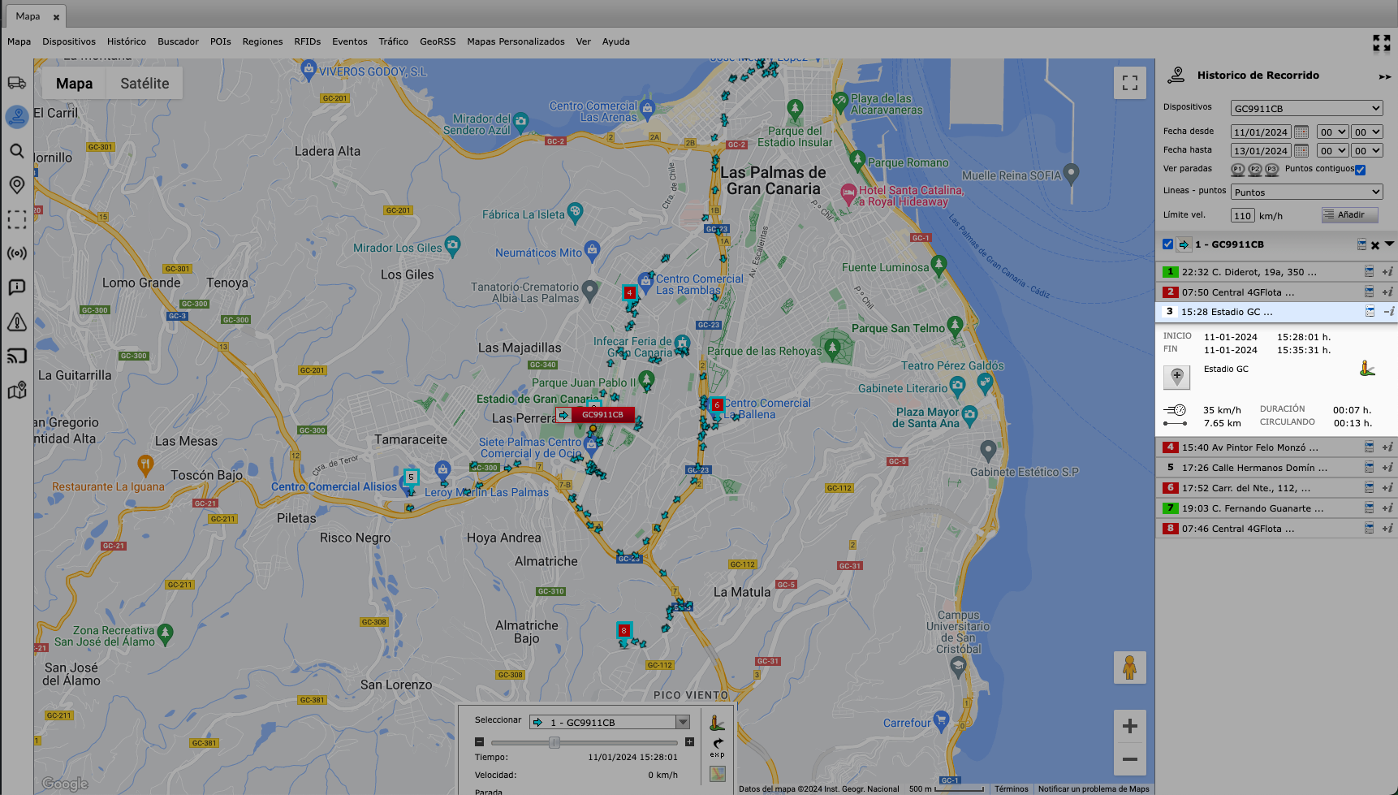The height and width of the screenshot is (795, 1398).
Task: Uncheck the route 1 - GC9911CB visibility checkbox
Action: pyautogui.click(x=1167, y=244)
